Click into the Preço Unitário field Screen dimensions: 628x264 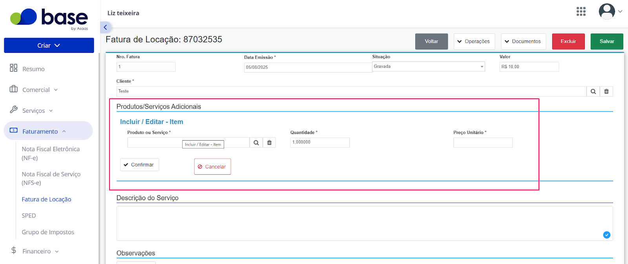click(x=483, y=143)
